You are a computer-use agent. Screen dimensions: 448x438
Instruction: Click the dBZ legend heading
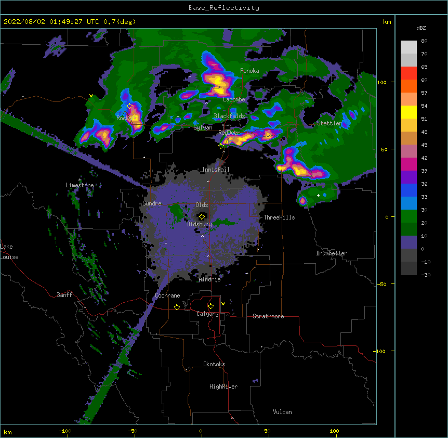[x=421, y=28]
